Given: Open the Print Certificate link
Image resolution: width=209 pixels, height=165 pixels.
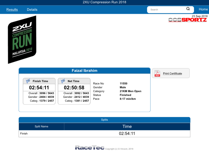Looking at the screenshot, I should [x=172, y=73].
